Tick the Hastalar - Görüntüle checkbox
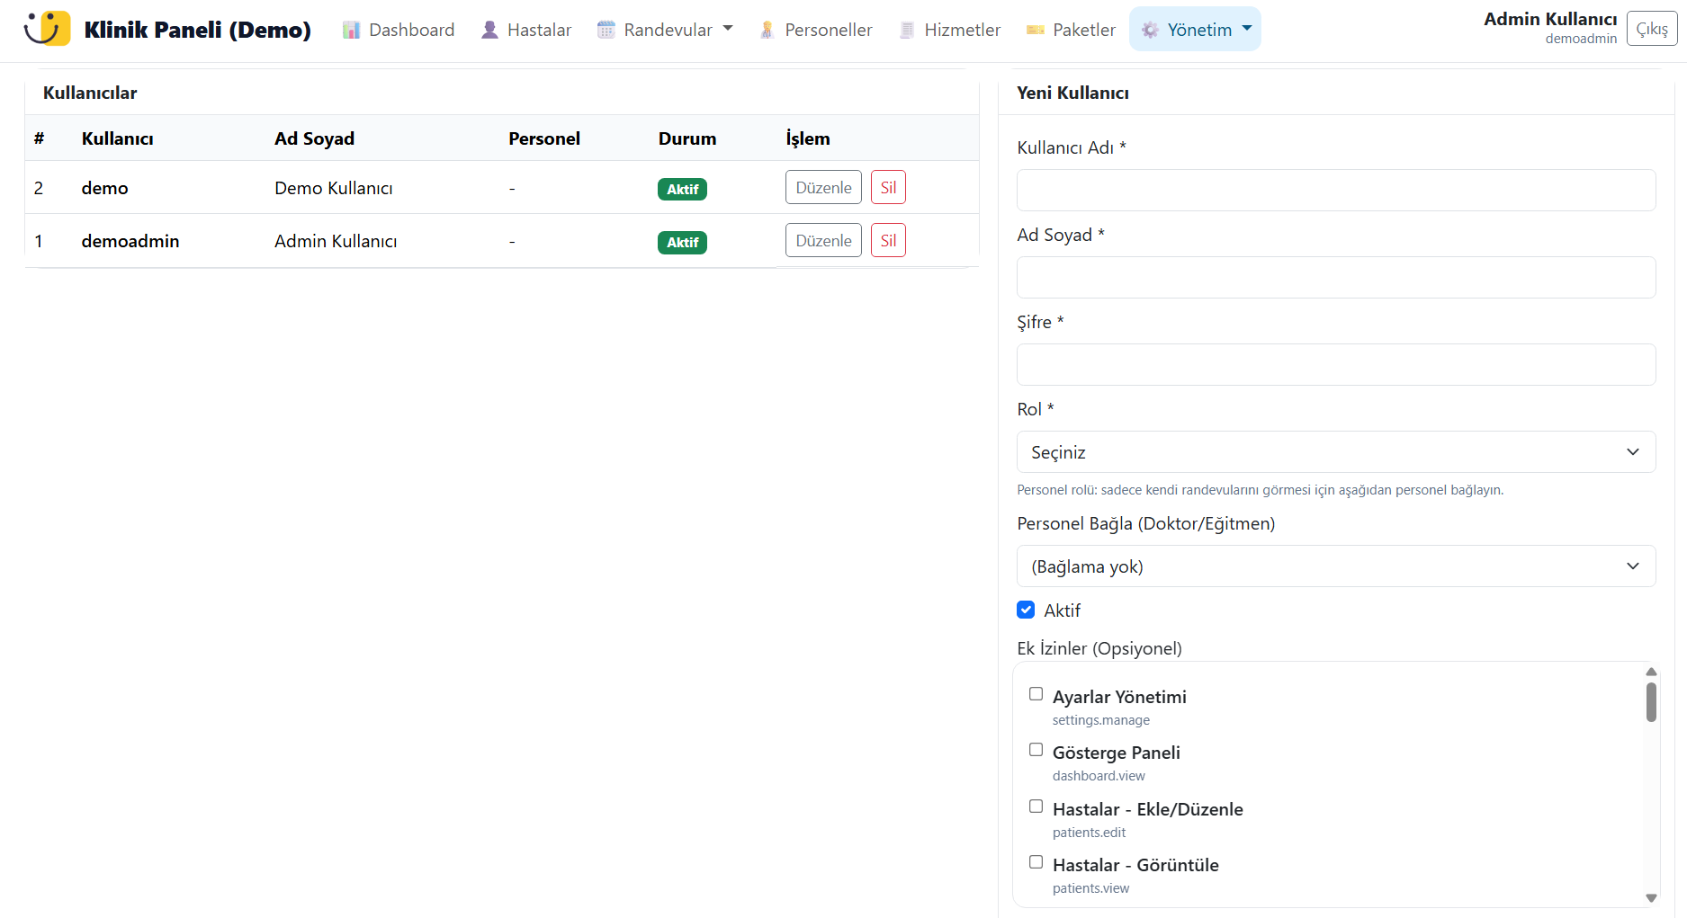 click(1036, 862)
